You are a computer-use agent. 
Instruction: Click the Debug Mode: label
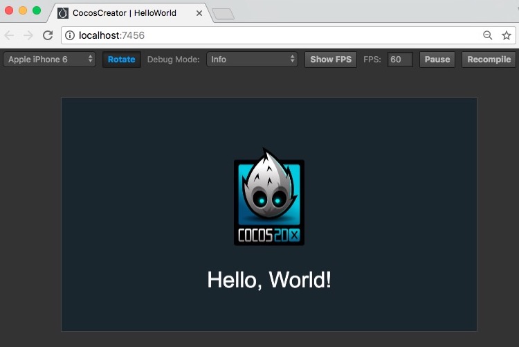(x=174, y=60)
